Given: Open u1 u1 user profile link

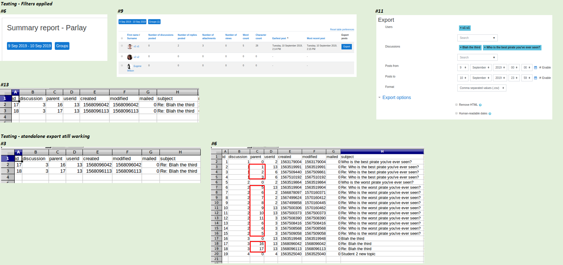Looking at the screenshot, I should click(x=136, y=47).
